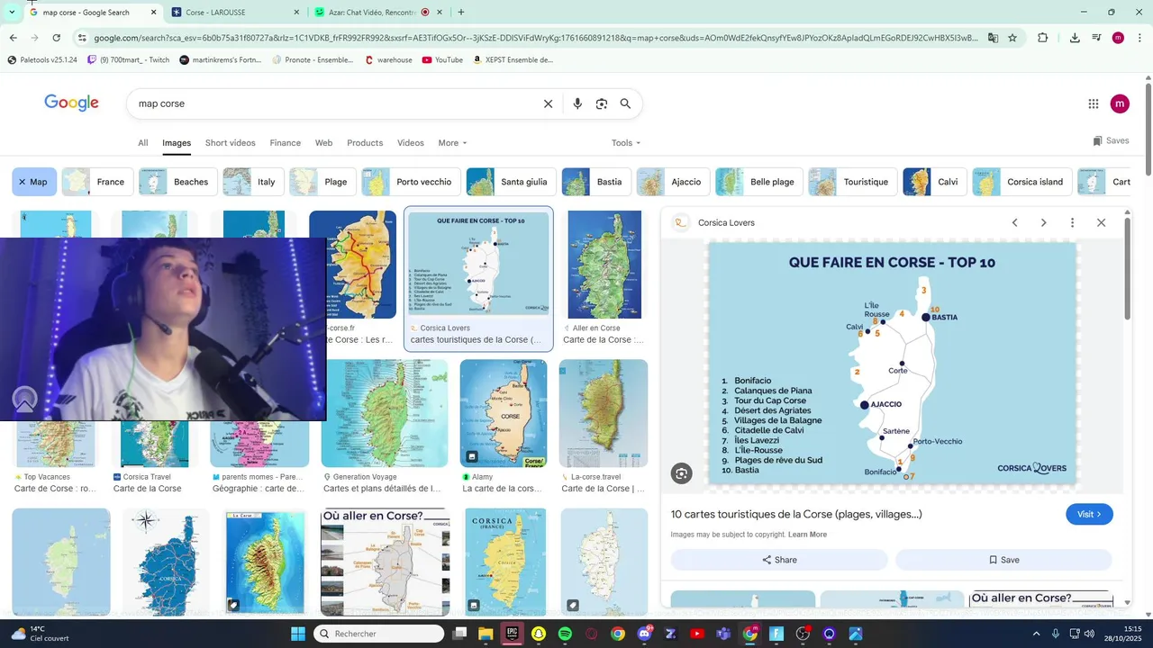Switch to the All results tab
Viewport: 1153px width, 648px height.
[142, 143]
